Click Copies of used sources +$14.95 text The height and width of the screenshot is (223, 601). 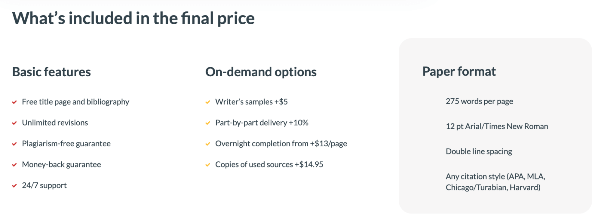269,165
